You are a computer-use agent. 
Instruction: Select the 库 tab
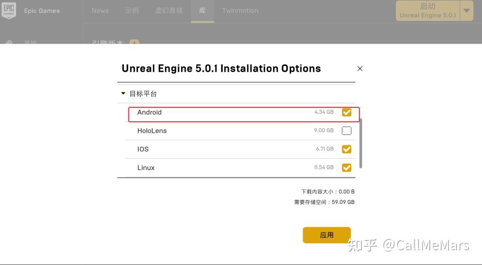click(x=202, y=11)
